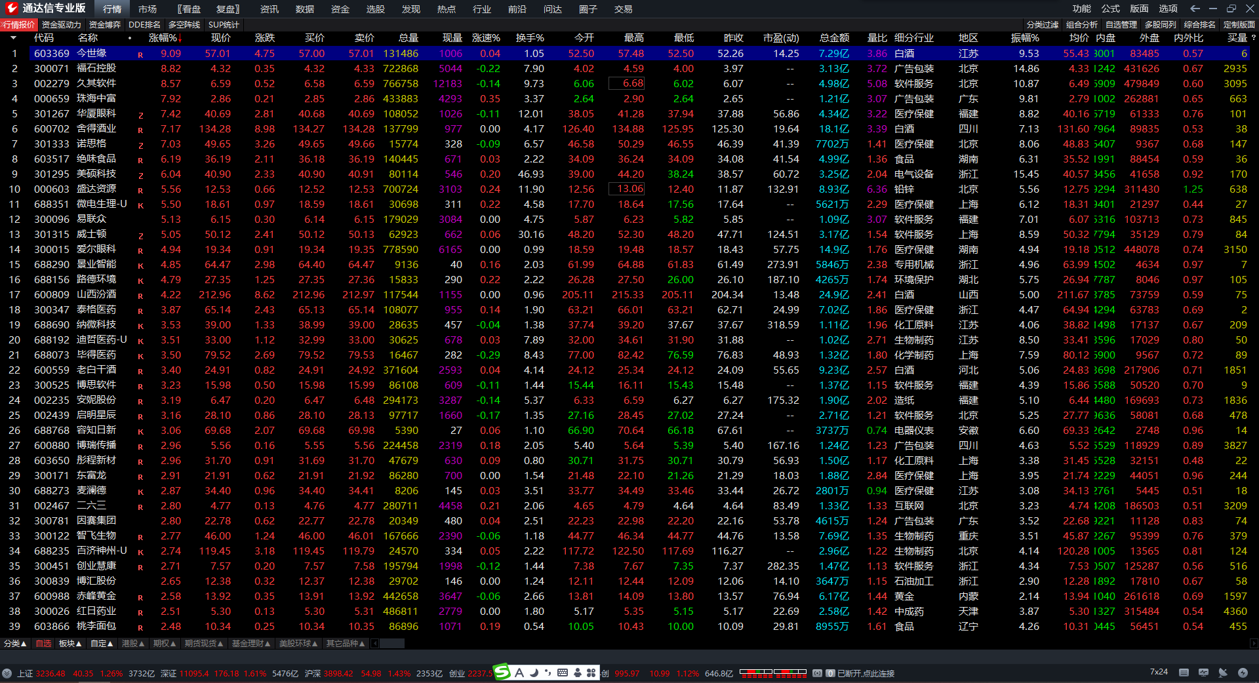This screenshot has height=683, width=1259.
Task: Click the keyboard icon in the status bar
Action: pos(1184,673)
